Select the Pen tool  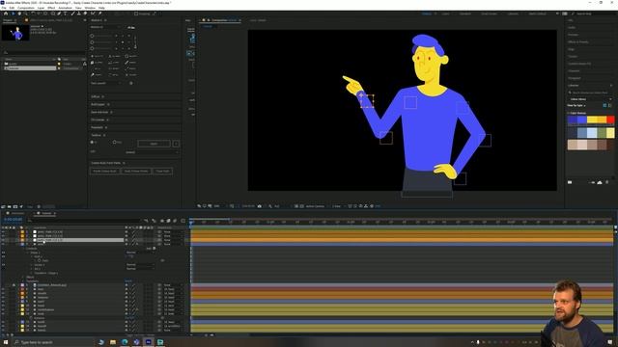[x=59, y=13]
